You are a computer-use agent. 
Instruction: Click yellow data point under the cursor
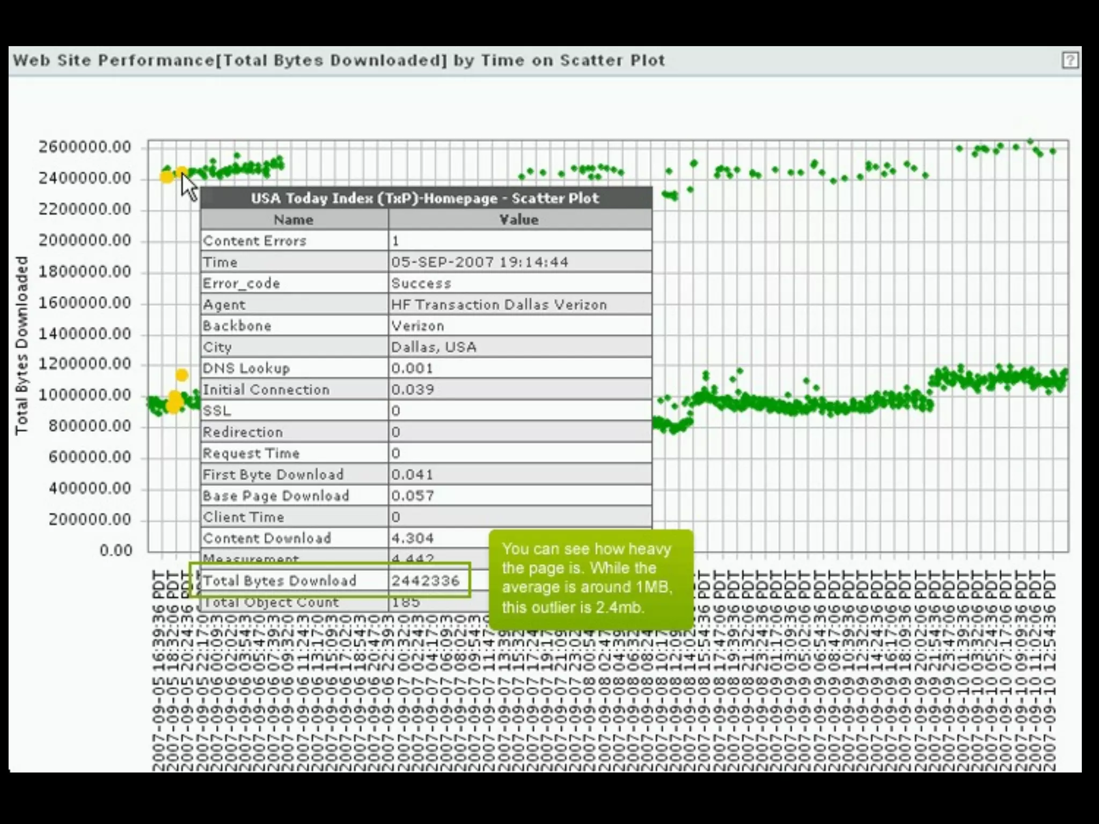tap(182, 173)
